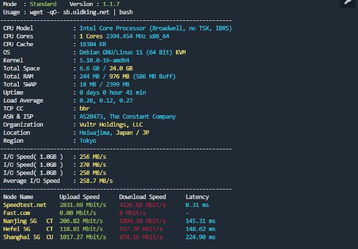The height and width of the screenshot is (249, 358).
Task: Click the Upload Speed column header
Action: 79,197
